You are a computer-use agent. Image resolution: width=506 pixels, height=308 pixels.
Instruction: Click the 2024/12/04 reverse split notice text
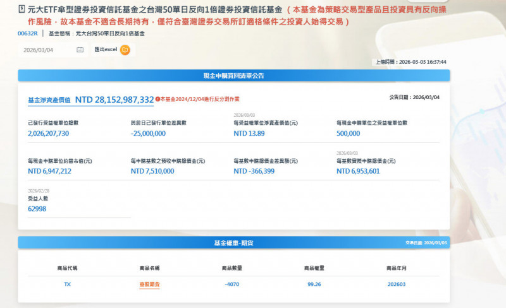(200, 99)
